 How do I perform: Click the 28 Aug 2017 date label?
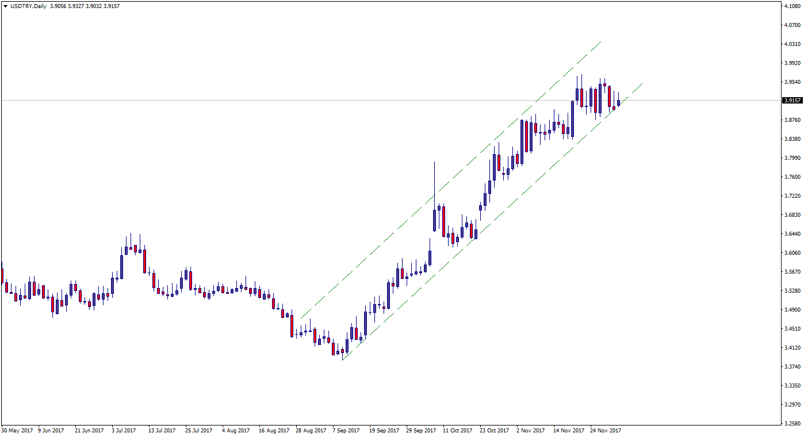tap(311, 430)
